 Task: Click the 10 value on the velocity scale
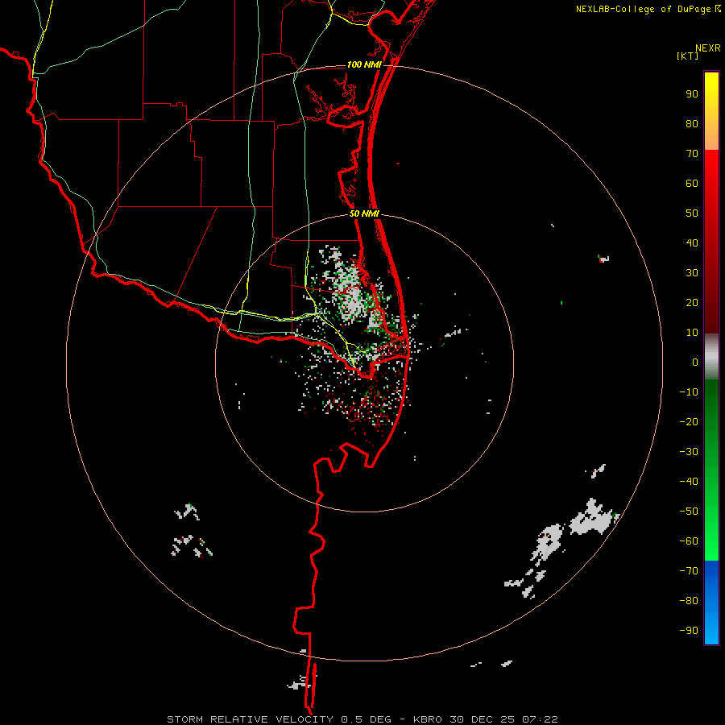tap(692, 333)
